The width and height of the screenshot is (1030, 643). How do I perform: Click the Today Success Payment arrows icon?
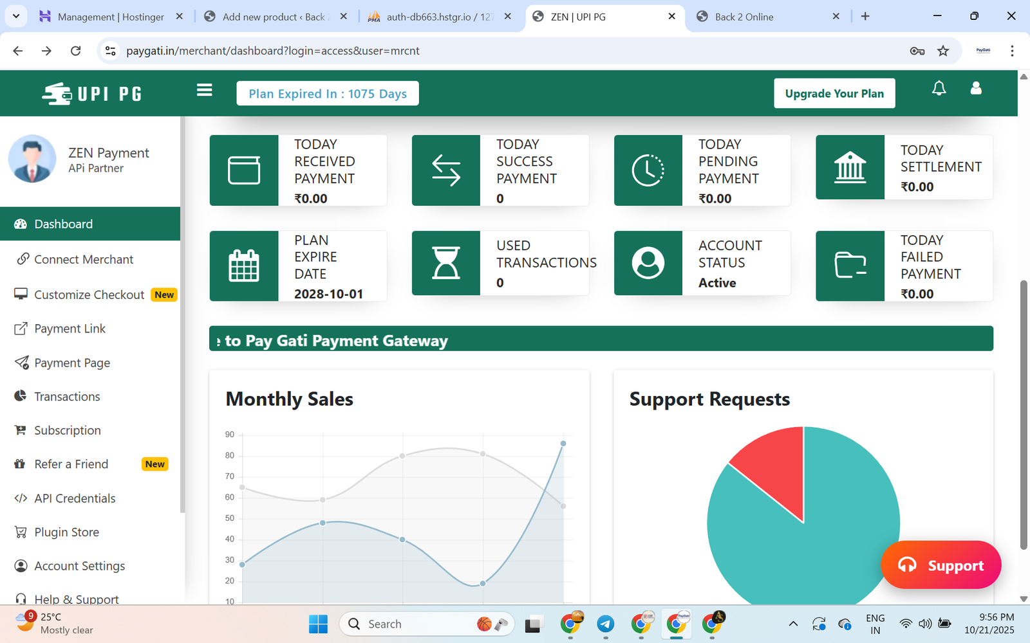pyautogui.click(x=446, y=170)
